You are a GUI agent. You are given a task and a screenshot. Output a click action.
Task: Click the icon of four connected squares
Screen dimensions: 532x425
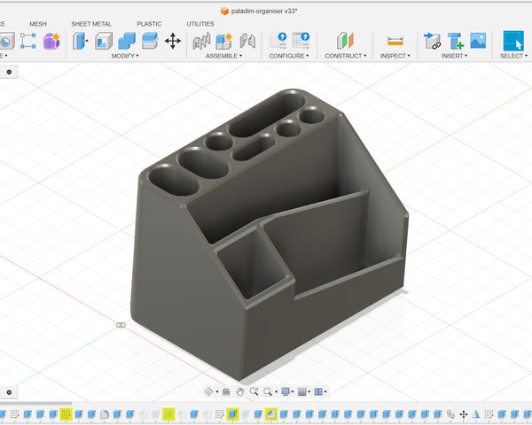[27, 41]
